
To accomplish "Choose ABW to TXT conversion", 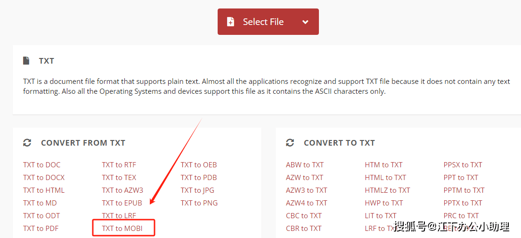I will pos(305,165).
